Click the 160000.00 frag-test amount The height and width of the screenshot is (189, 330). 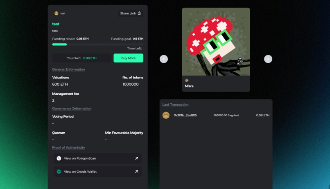click(226, 115)
